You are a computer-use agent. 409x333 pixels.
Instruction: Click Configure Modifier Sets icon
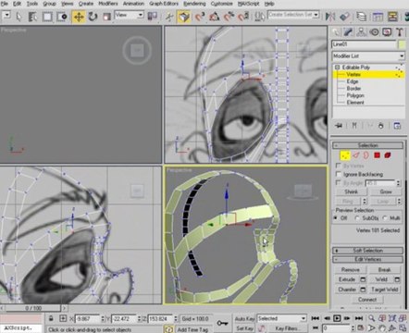tap(397, 126)
